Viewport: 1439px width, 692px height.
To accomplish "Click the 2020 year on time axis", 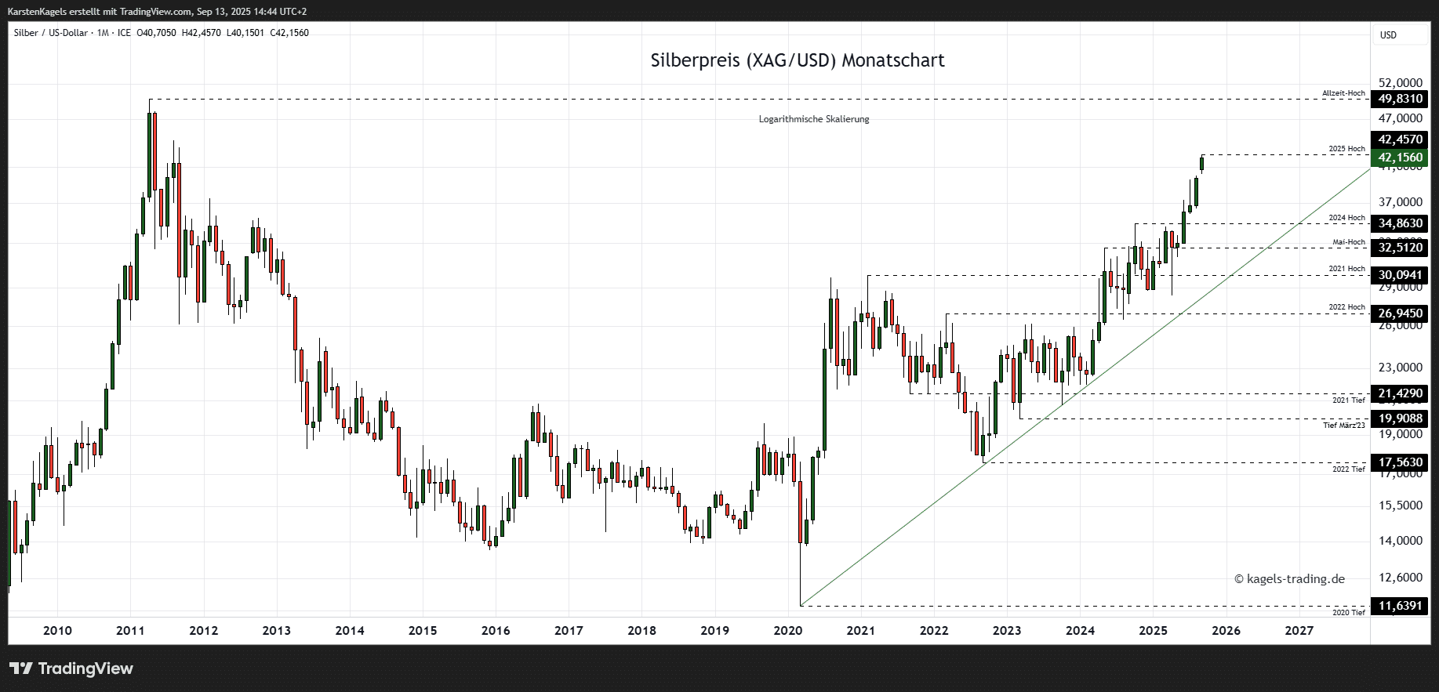I will click(x=787, y=631).
